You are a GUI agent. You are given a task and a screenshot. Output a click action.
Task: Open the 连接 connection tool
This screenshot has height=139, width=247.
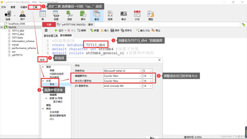(x=8, y=16)
